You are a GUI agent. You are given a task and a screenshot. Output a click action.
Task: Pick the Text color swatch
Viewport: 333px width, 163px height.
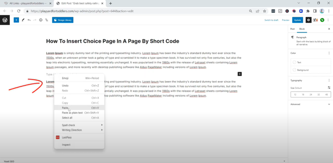click(294, 62)
